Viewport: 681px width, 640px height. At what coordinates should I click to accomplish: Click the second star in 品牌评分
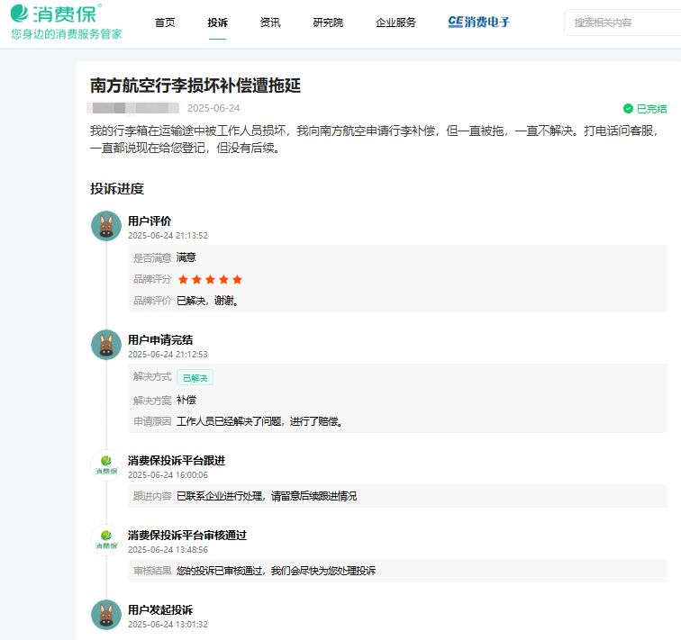[196, 279]
